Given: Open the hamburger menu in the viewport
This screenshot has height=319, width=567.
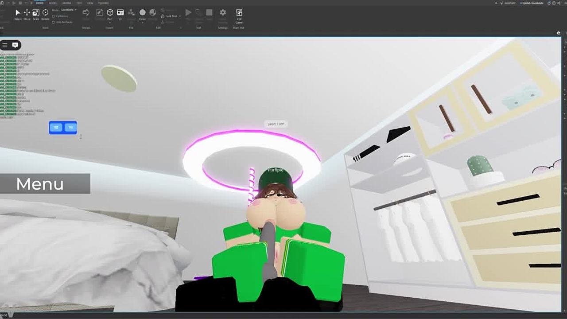Looking at the screenshot, I should (x=5, y=45).
